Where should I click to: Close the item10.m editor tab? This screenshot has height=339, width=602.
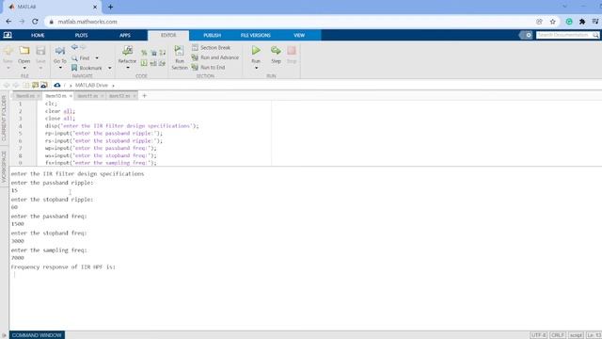pos(71,96)
